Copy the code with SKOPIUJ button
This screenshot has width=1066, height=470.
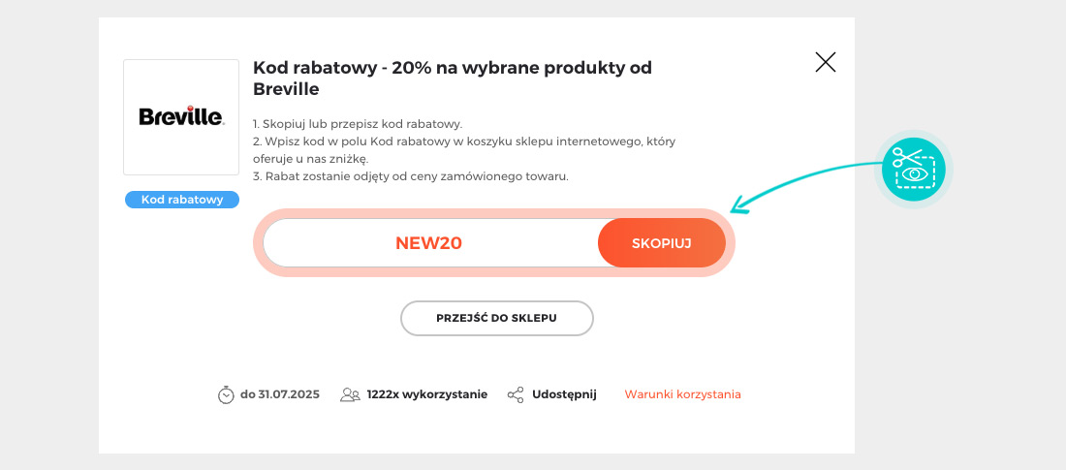click(662, 242)
